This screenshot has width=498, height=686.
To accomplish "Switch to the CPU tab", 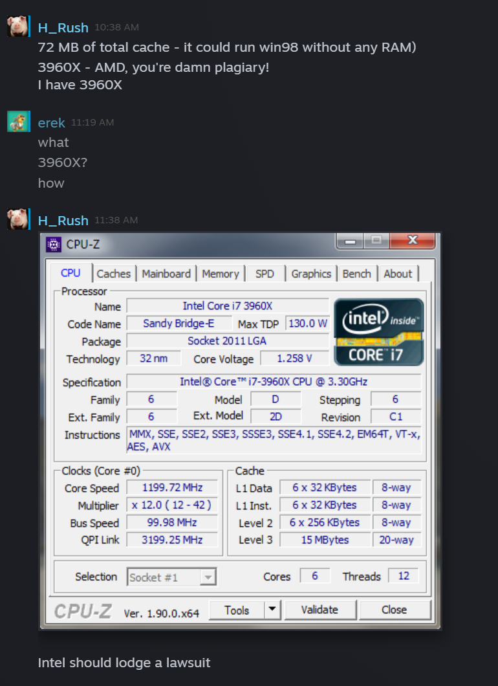I will click(x=70, y=273).
